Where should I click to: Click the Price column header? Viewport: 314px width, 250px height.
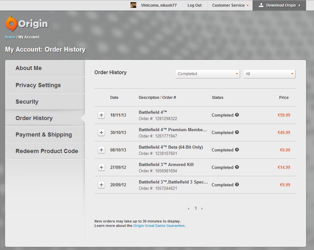pos(284,98)
